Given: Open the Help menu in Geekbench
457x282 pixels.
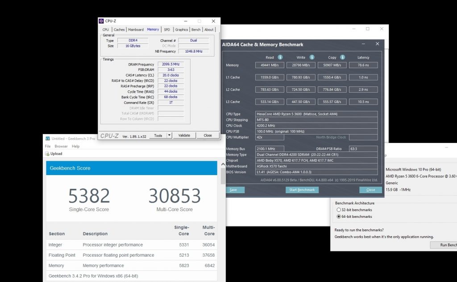Looking at the screenshot, I should [76, 147].
